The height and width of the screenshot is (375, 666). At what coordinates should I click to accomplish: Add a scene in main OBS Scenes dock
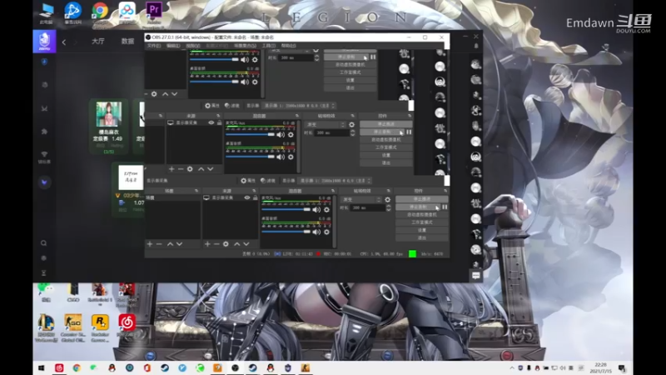[x=150, y=244]
